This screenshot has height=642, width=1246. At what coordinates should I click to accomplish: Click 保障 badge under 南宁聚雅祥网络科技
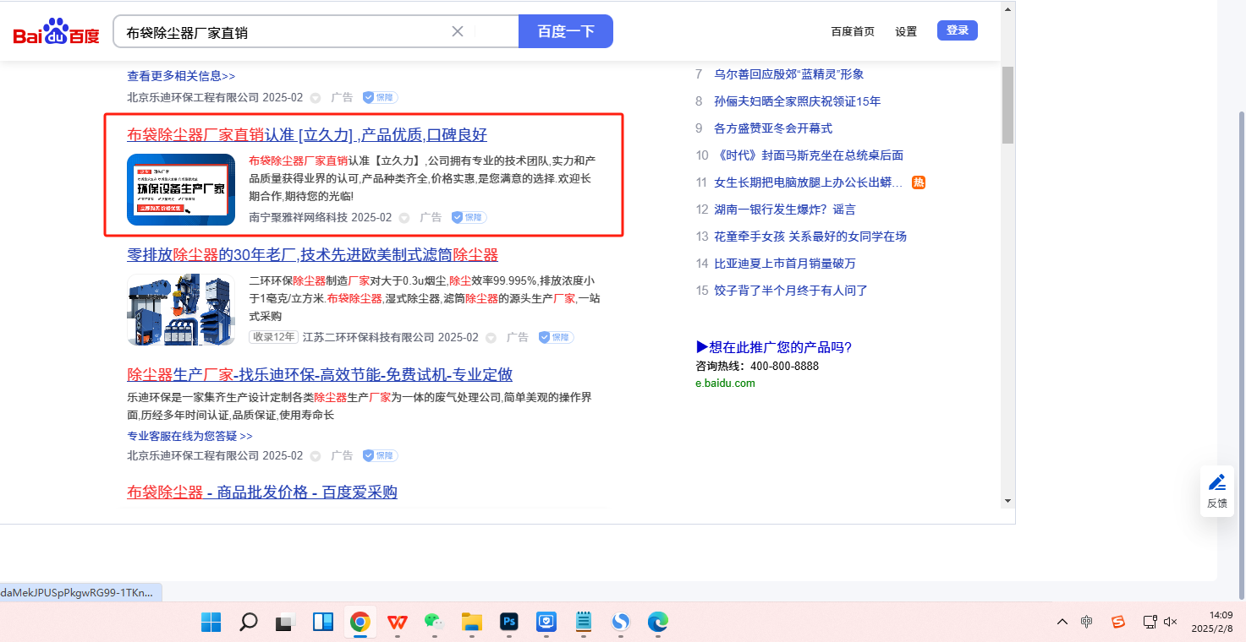click(469, 217)
